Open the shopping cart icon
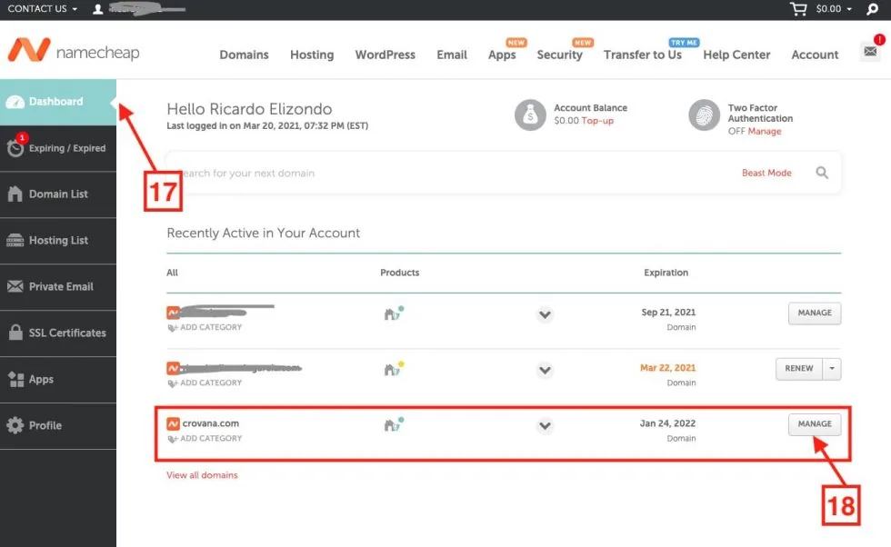Screen dimensions: 891x547 coord(798,8)
